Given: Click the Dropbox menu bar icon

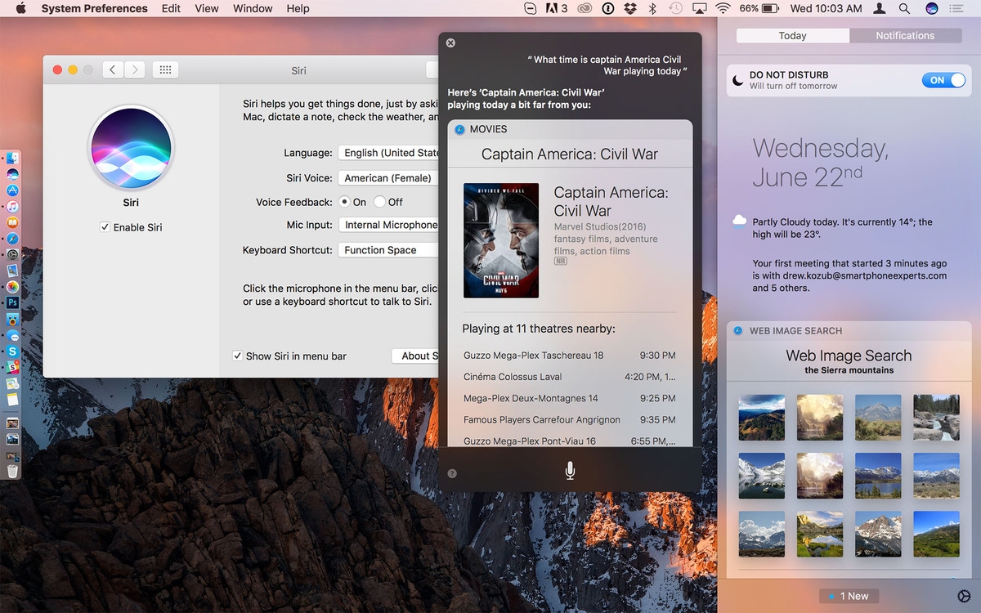Looking at the screenshot, I should (629, 9).
